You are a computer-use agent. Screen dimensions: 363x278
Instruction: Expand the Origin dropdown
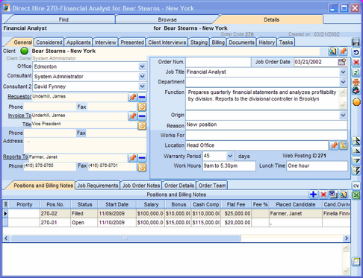(x=343, y=115)
